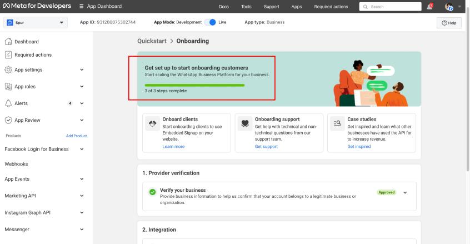
Task: Open the profile avatar menu
Action: coord(449,7)
